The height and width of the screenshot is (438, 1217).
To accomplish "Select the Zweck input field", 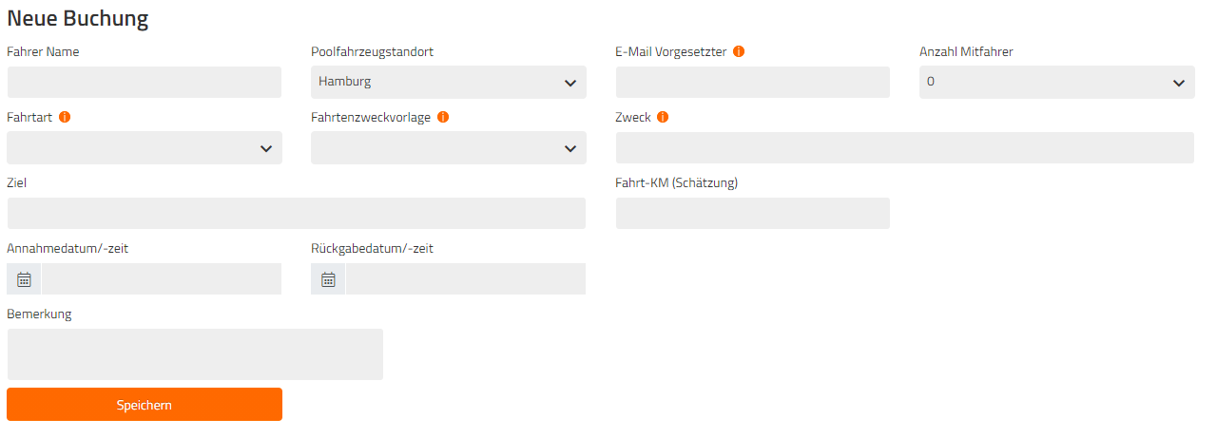I will point(905,147).
